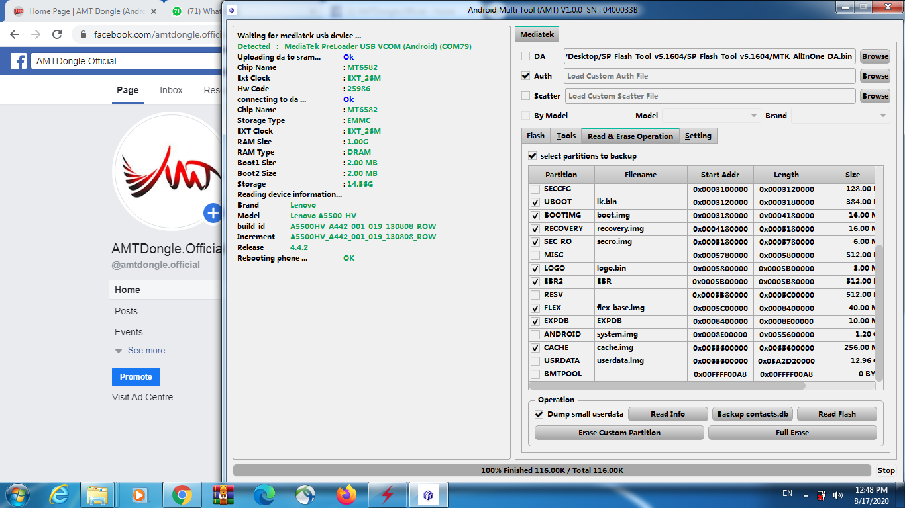Toggle the By Model checkbox
The width and height of the screenshot is (905, 508).
pyautogui.click(x=526, y=116)
